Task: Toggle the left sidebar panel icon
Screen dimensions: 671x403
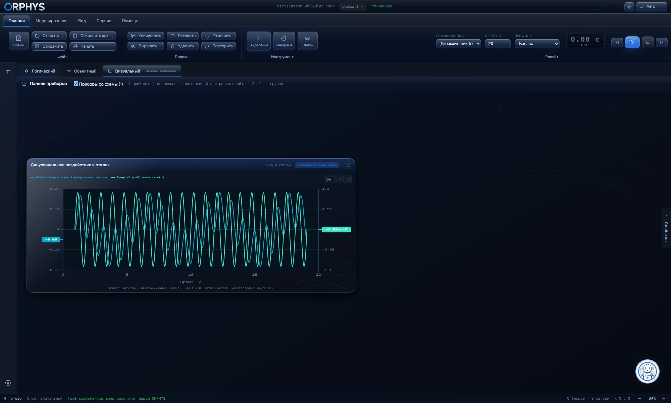Action: coord(8,72)
